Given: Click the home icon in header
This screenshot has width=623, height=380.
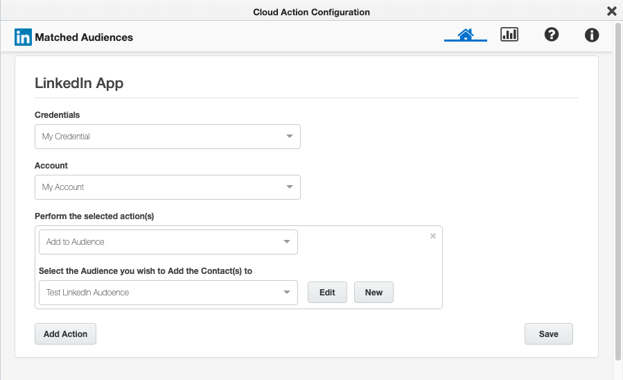Looking at the screenshot, I should point(466,35).
